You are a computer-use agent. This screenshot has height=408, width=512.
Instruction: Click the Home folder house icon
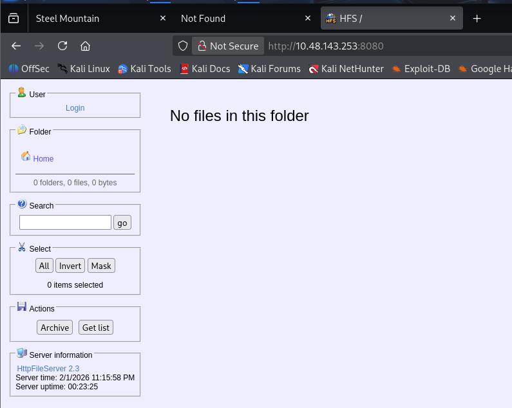click(x=26, y=156)
